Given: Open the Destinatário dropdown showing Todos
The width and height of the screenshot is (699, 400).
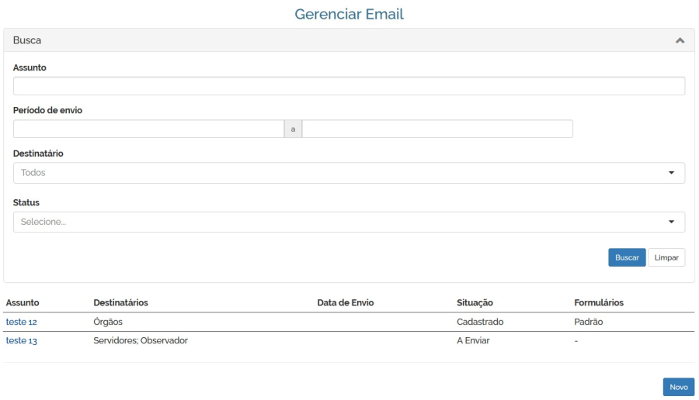Looking at the screenshot, I should coord(349,173).
